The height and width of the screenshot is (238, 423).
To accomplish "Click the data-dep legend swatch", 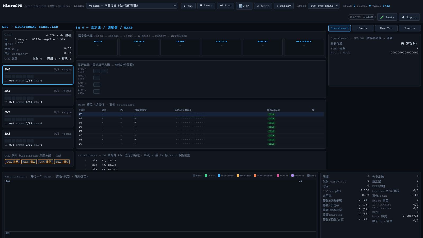I will tap(238, 176).
